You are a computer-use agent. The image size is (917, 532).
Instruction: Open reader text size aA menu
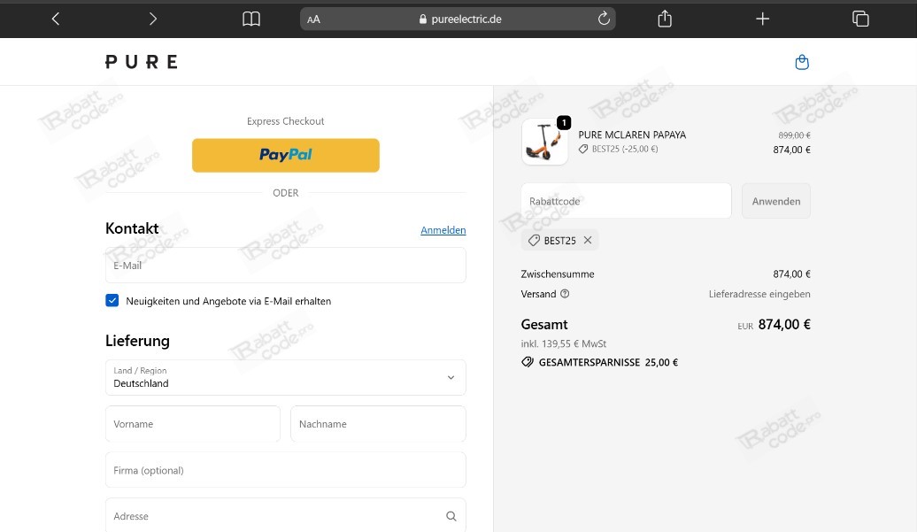click(x=313, y=19)
